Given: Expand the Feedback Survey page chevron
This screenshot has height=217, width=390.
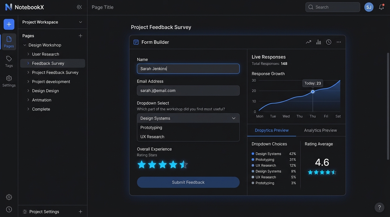Looking at the screenshot, I should [x=28, y=63].
